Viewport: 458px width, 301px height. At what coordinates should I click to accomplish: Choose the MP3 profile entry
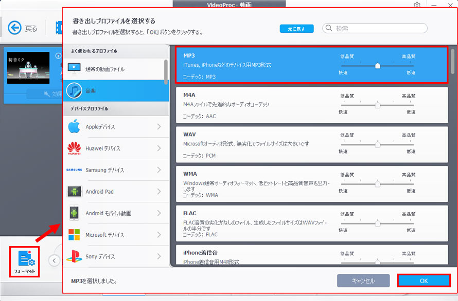312,66
